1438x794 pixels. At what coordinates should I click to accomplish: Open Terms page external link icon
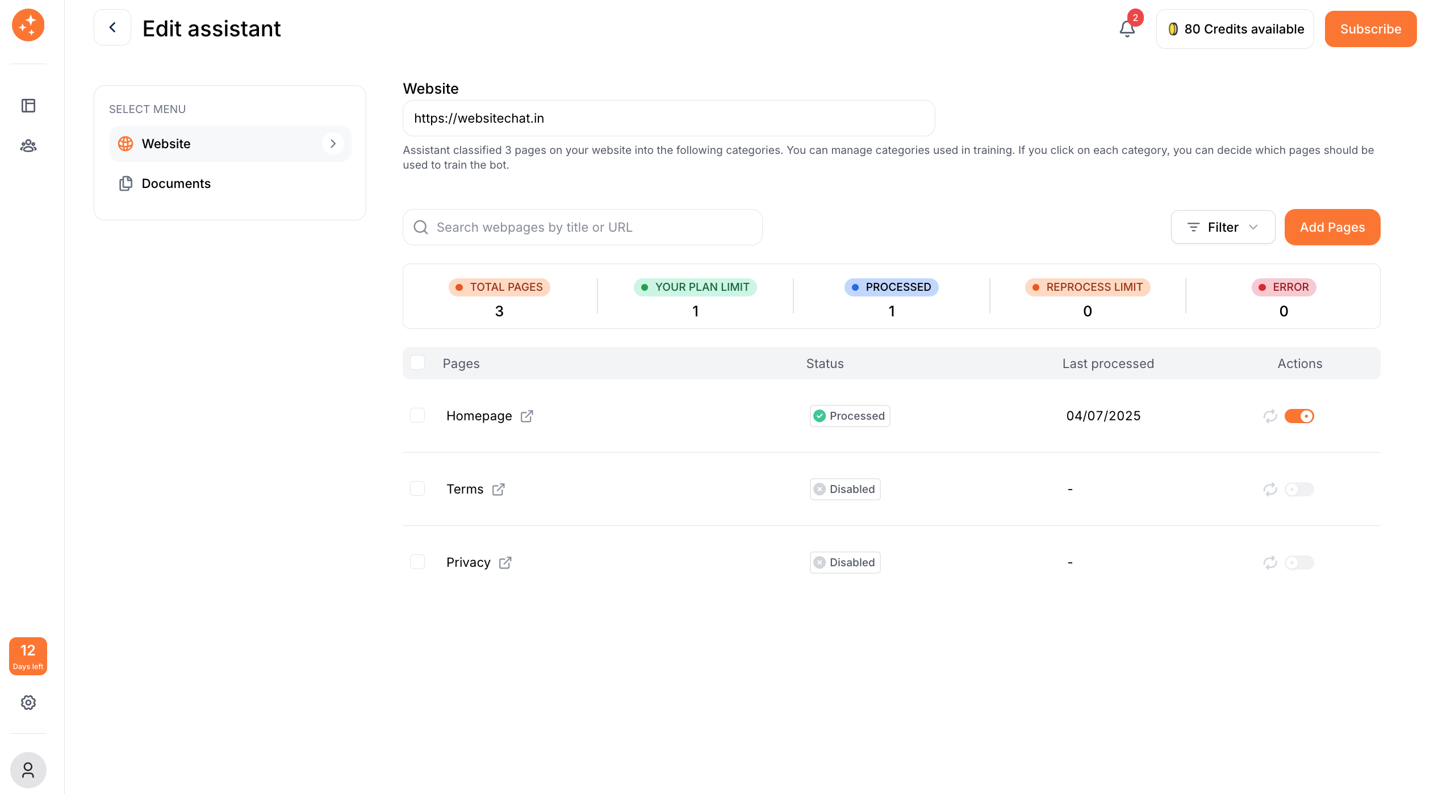click(498, 490)
